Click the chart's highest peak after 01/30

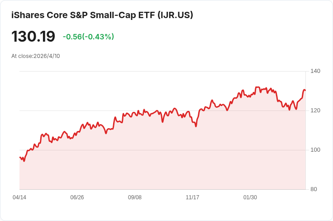click(257, 87)
